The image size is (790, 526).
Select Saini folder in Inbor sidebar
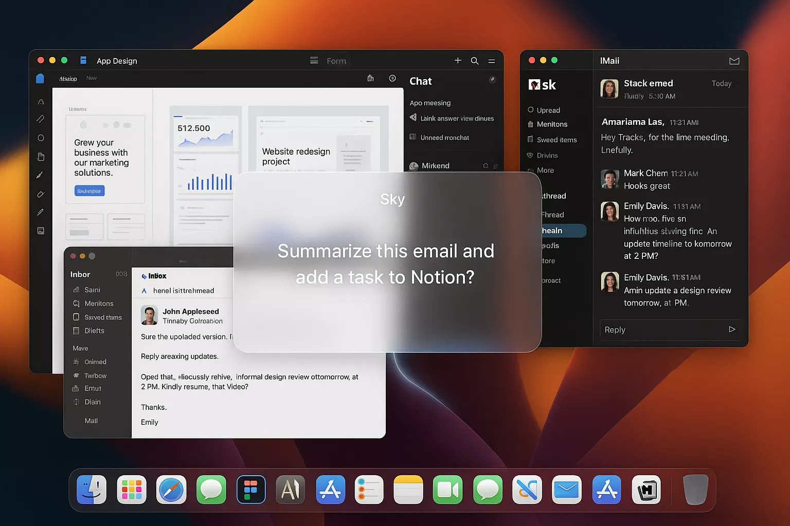(92, 290)
